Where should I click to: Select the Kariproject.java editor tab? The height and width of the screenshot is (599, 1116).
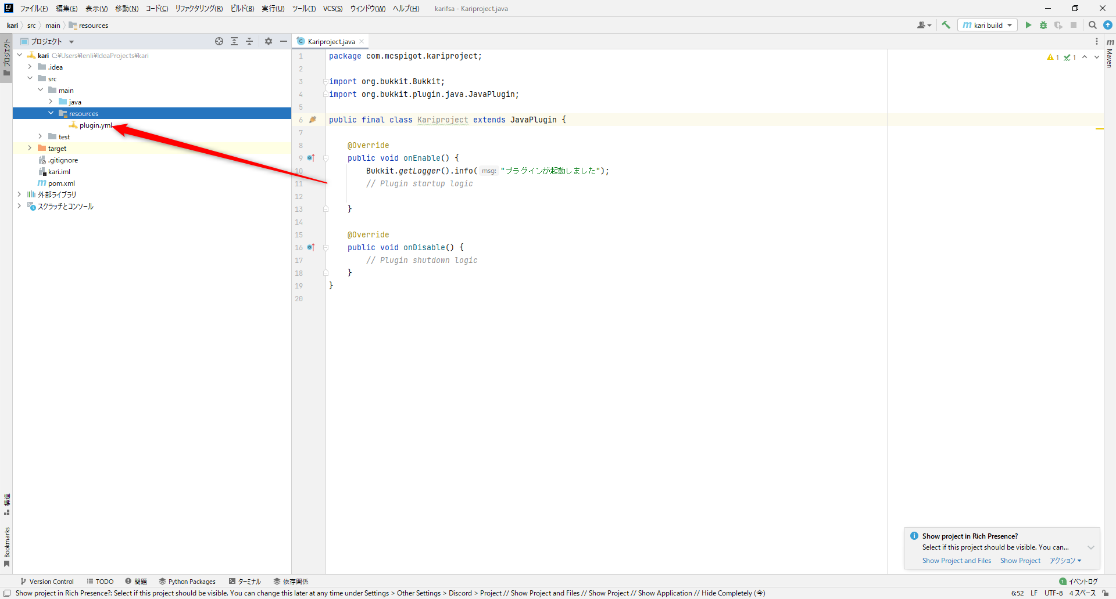[331, 41]
